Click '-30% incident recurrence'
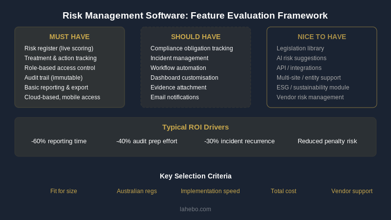The height and width of the screenshot is (220, 391). pos(239,141)
